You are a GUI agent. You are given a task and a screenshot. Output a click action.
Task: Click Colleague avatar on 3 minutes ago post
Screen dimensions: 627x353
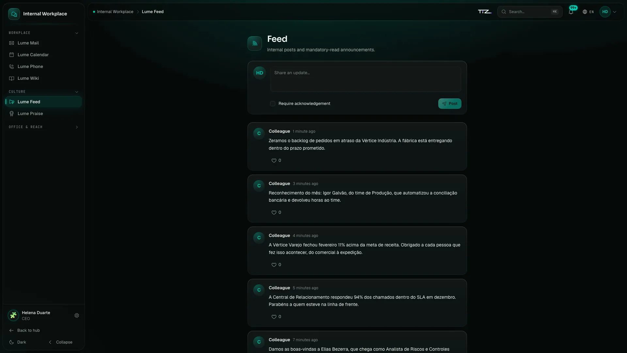coord(259,186)
